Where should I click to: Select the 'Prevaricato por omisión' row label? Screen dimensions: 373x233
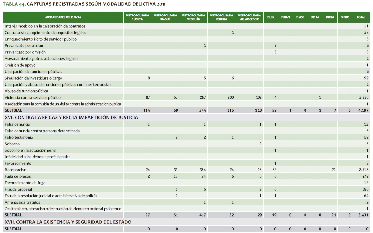pyautogui.click(x=25, y=52)
